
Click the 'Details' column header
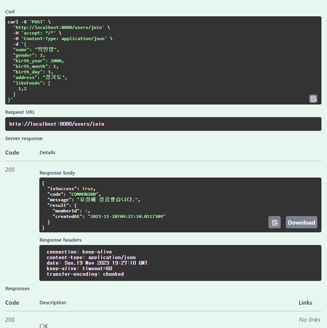pyautogui.click(x=47, y=152)
